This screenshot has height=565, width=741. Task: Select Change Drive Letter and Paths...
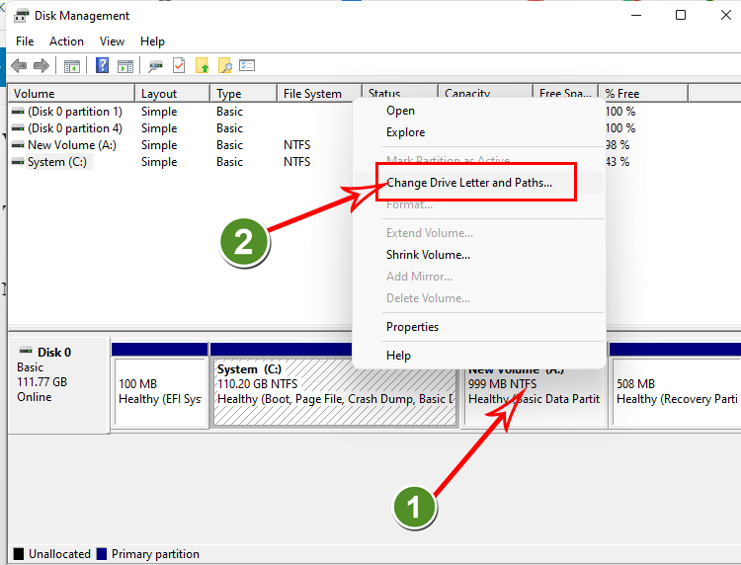coord(479,183)
